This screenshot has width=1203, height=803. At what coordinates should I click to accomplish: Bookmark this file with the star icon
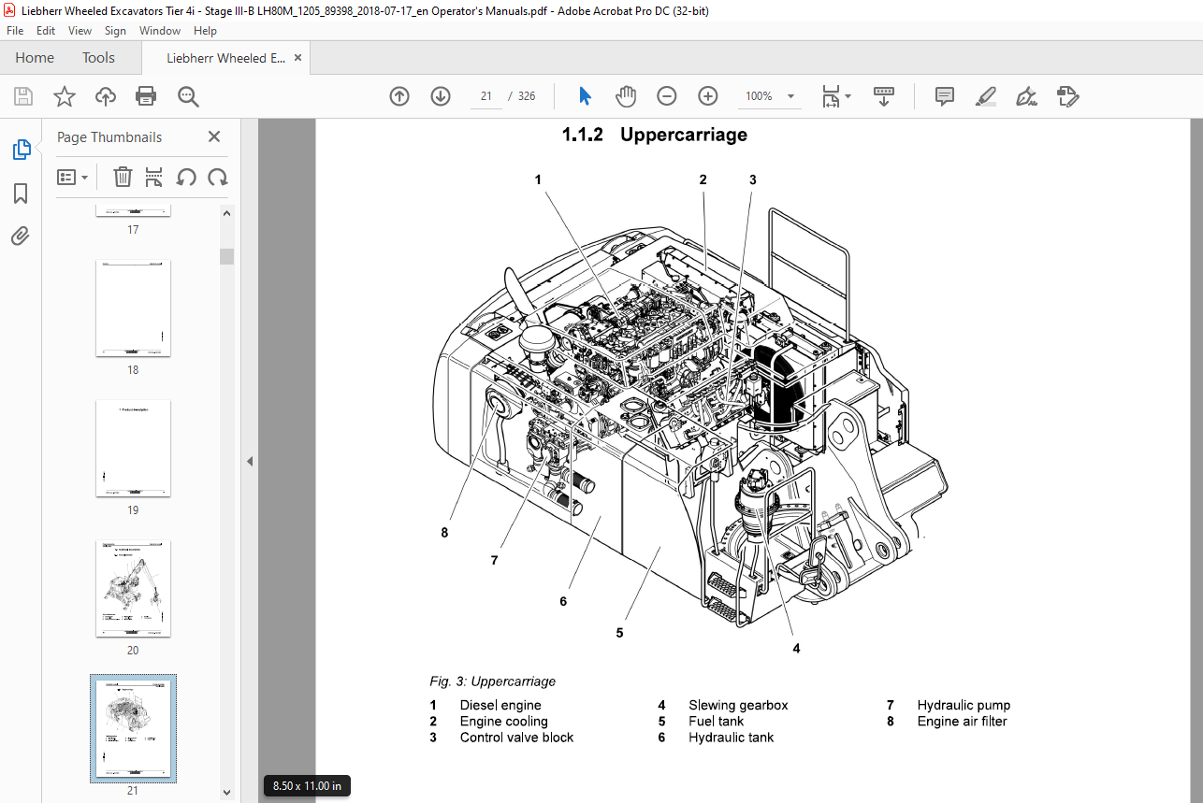tap(64, 96)
